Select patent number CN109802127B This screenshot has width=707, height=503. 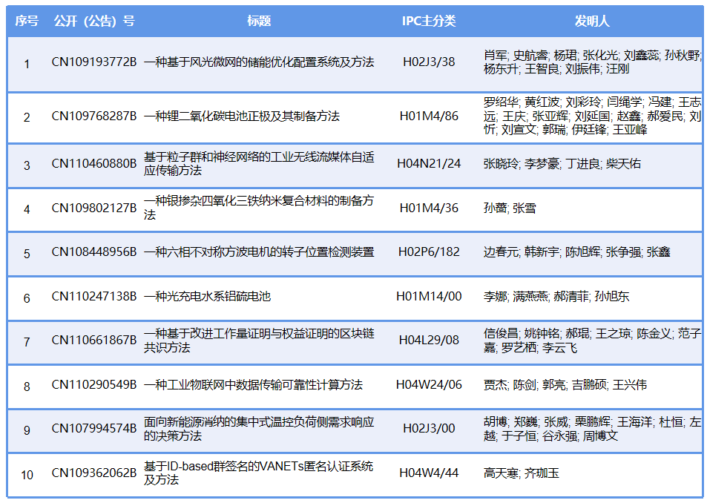pos(93,208)
